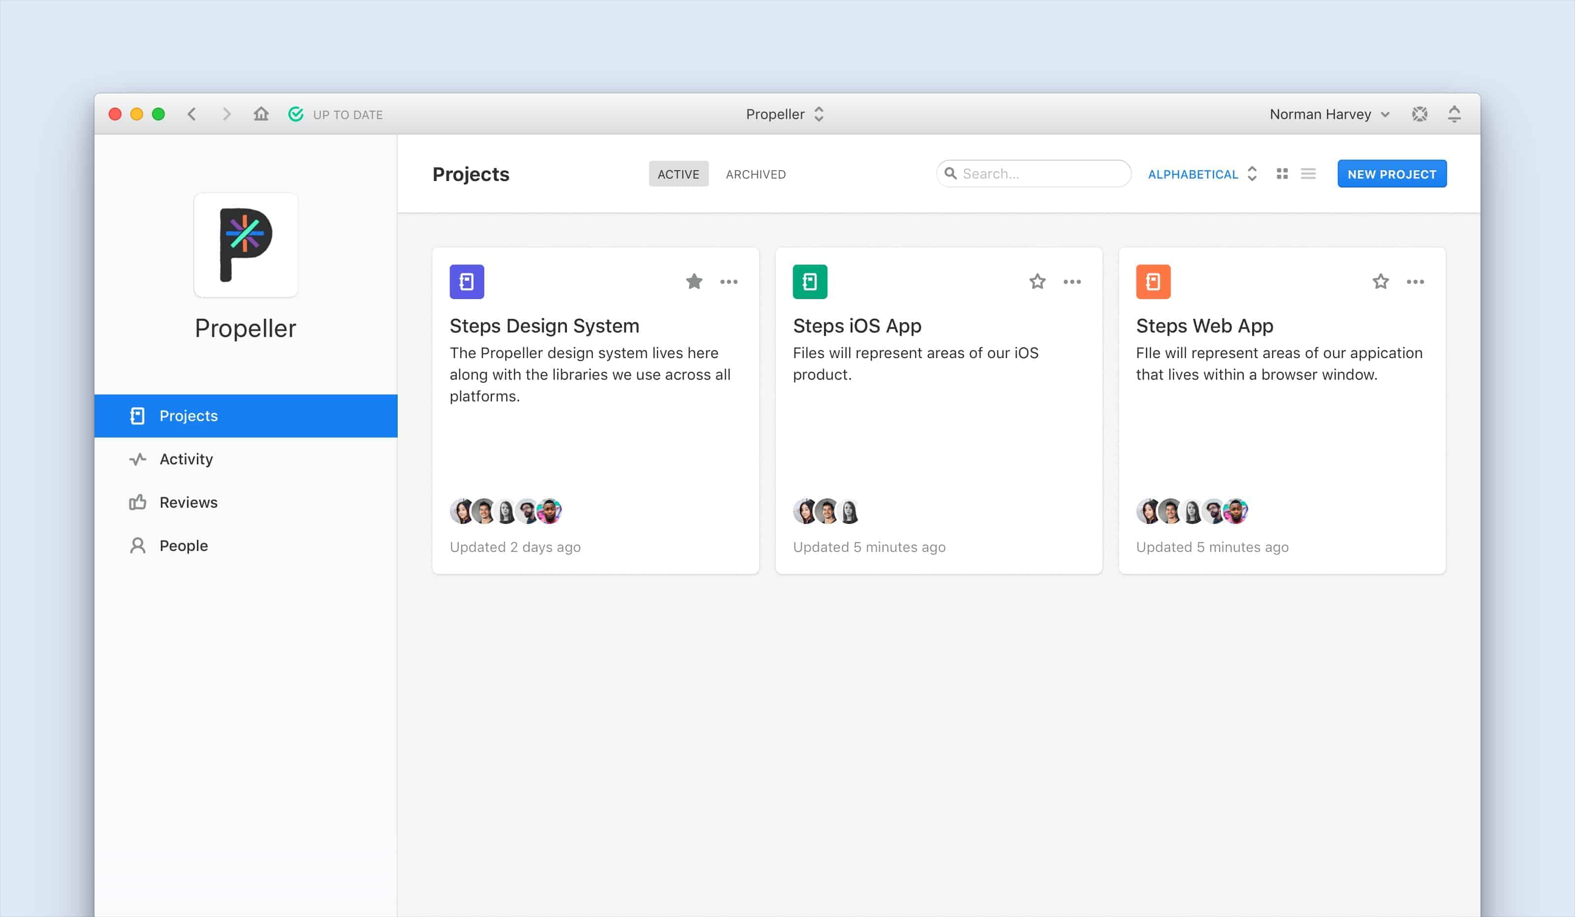Open People in the sidebar

[x=246, y=545]
